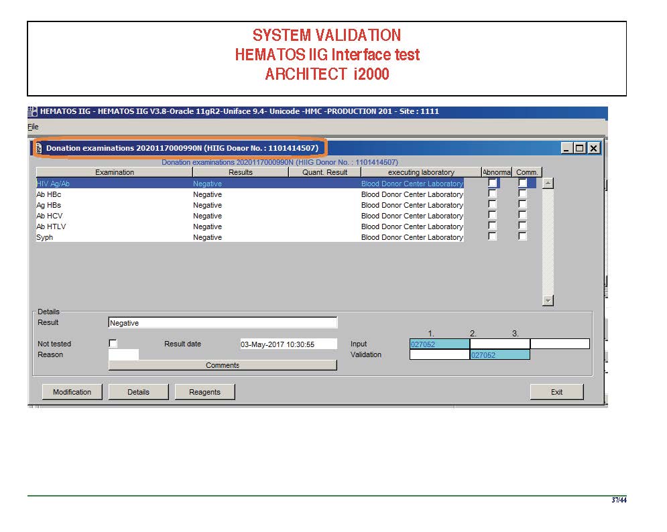Close the Donation examinations window
Viewport: 667px width, 532px height.
tap(593, 148)
